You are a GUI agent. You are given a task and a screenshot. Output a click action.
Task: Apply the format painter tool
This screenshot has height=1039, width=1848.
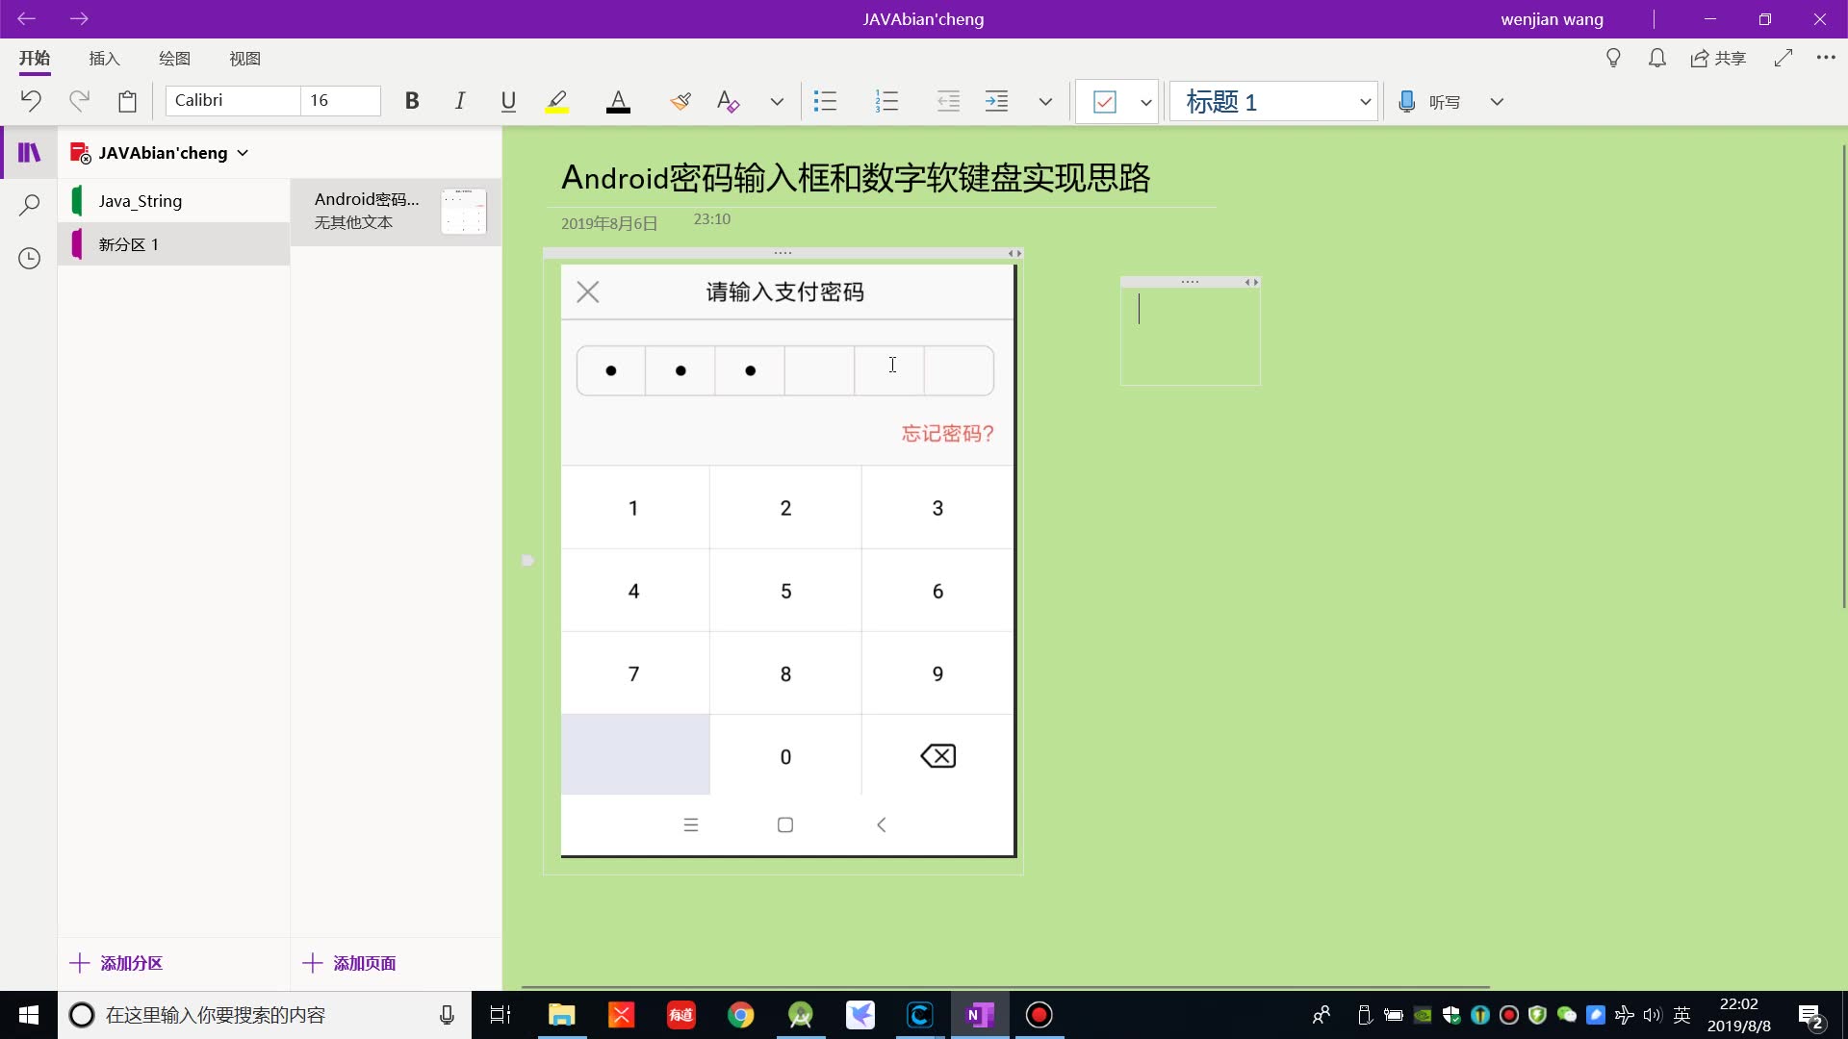click(x=680, y=101)
